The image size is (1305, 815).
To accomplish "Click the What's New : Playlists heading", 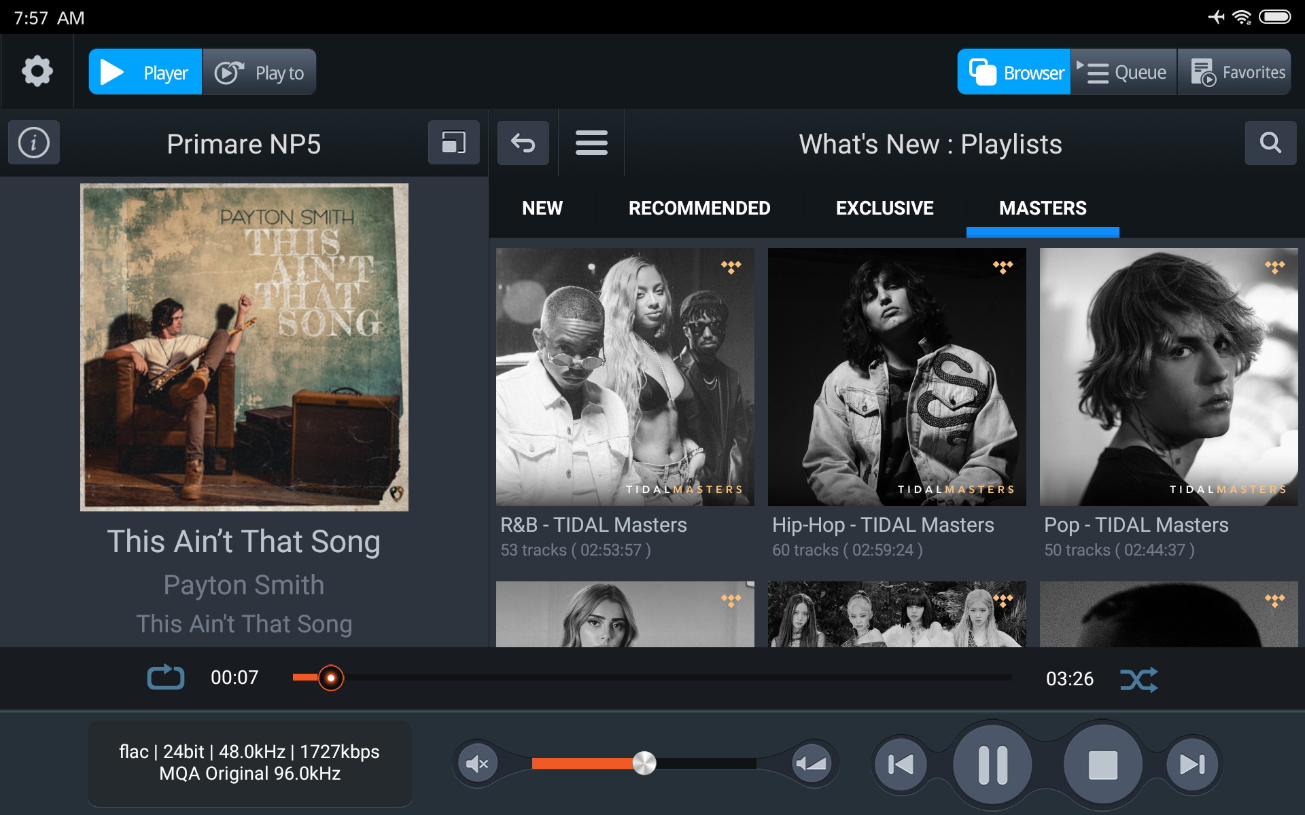I will click(930, 144).
